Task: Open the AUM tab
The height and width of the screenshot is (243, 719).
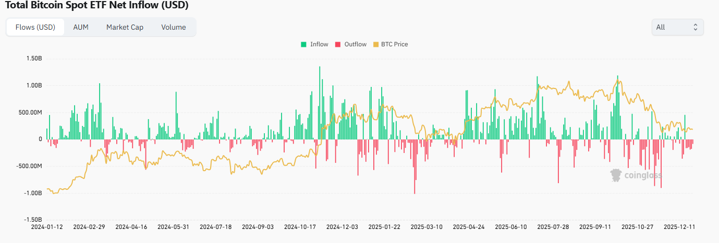Action: [x=81, y=27]
